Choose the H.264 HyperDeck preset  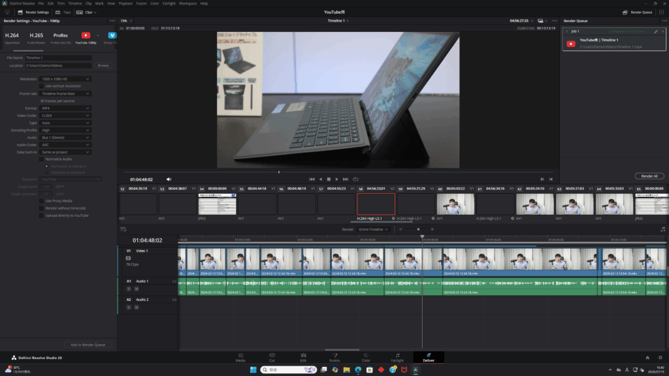click(12, 37)
